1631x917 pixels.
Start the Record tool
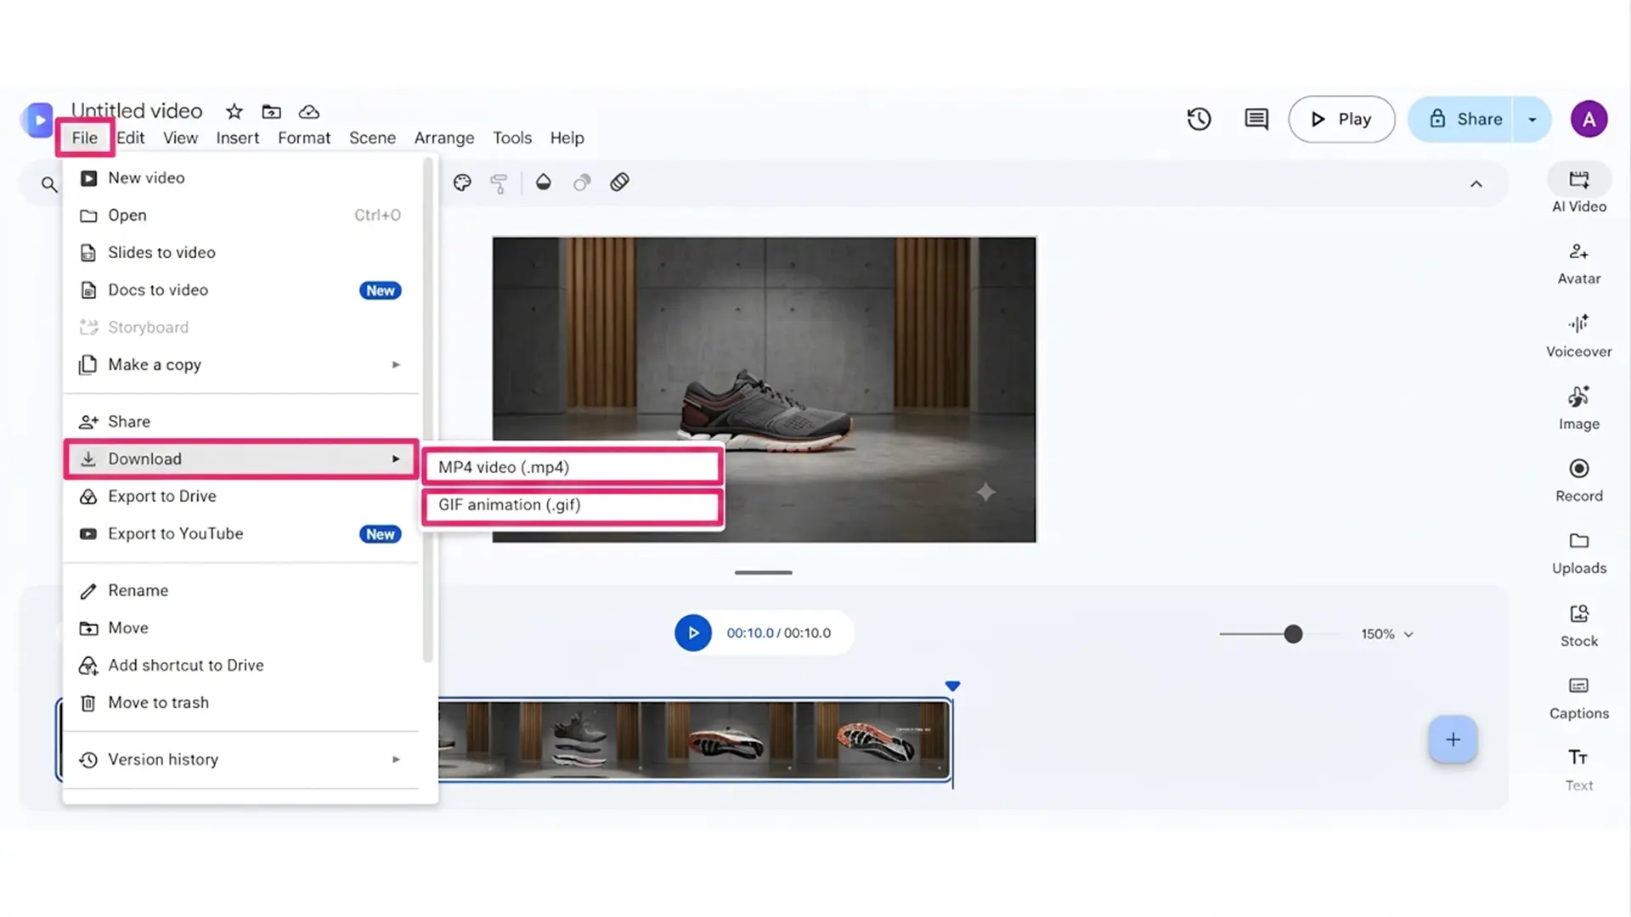point(1579,481)
